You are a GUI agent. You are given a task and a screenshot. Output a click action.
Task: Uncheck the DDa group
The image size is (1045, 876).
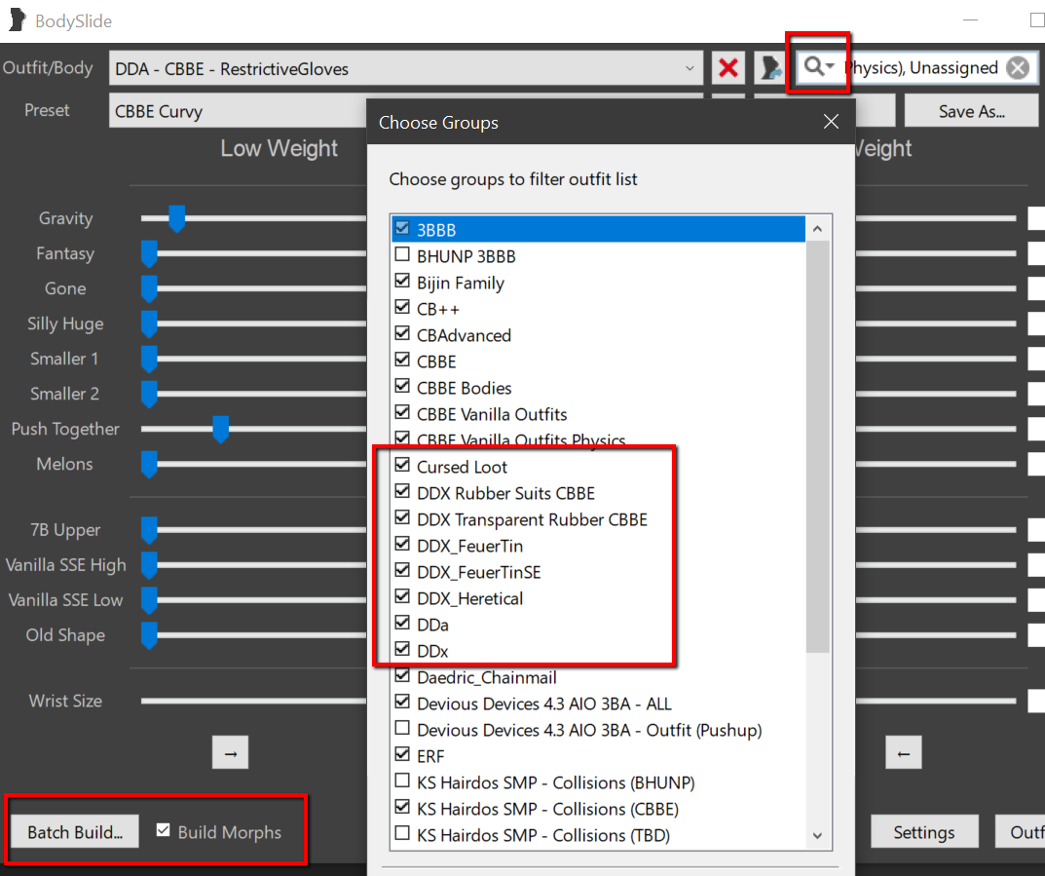click(402, 624)
